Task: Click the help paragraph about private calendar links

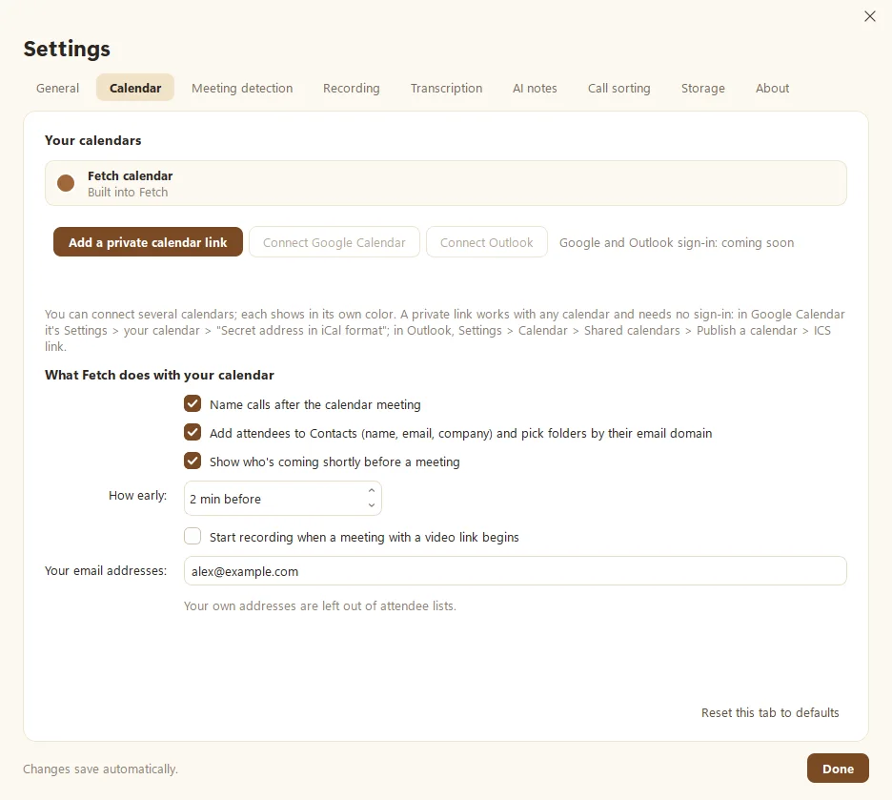Action: [445, 331]
